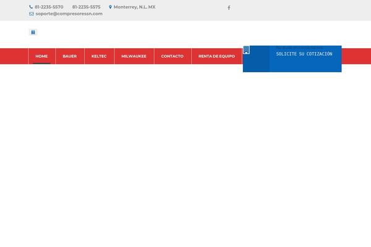Click the phone icon beside 81-2235-5570
Screen dimensions: 371x247
(31, 7)
